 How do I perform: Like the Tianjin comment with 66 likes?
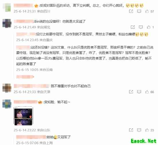tap(147, 92)
